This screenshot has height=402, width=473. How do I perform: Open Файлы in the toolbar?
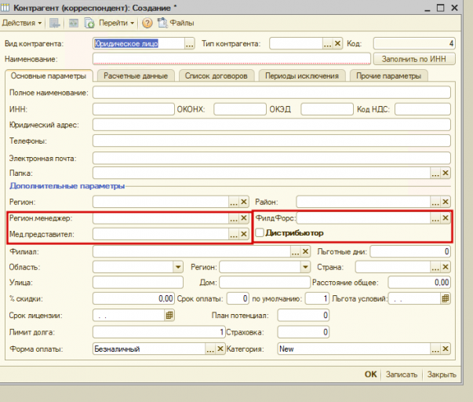(x=176, y=23)
